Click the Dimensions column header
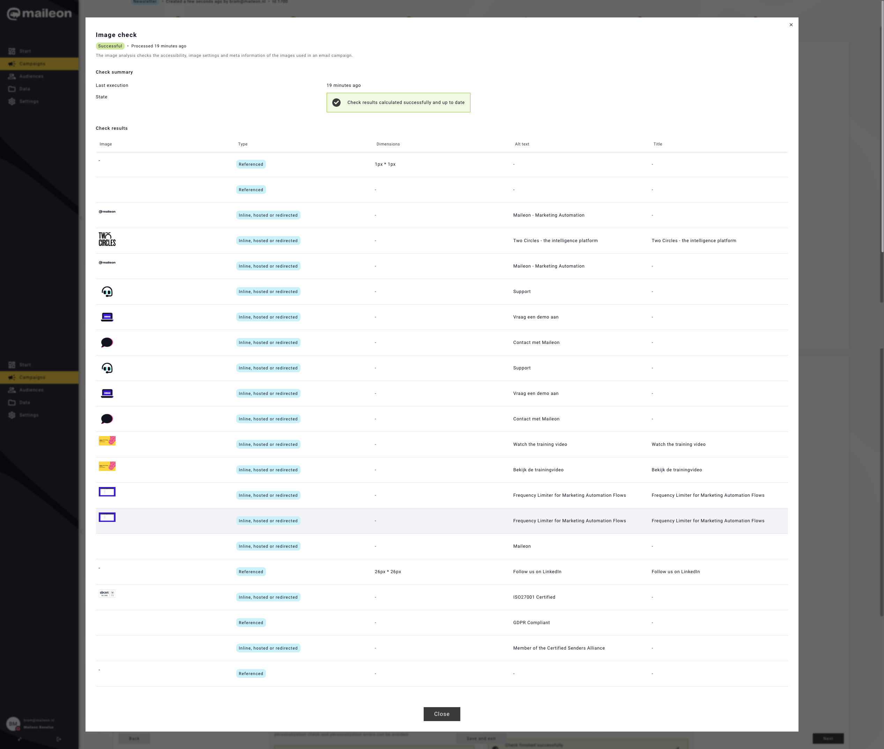This screenshot has height=749, width=884. point(388,144)
